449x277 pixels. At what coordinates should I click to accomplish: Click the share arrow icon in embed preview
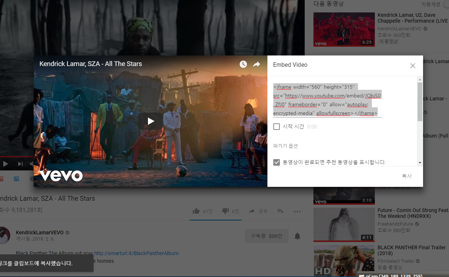tap(256, 64)
